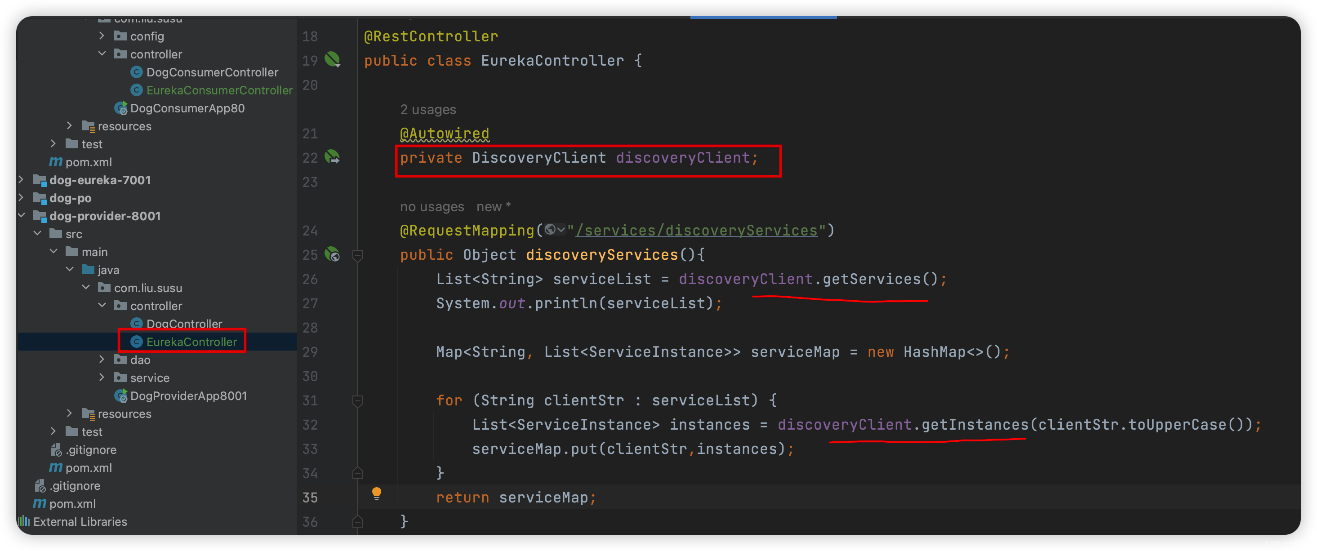Expand the service folder chevron
The width and height of the screenshot is (1317, 551).
[102, 377]
